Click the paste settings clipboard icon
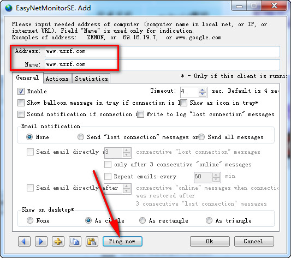The height and width of the screenshot is (258, 291). click(92, 241)
